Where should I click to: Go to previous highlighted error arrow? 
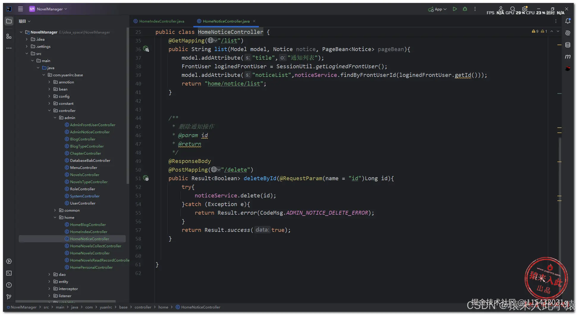(552, 31)
